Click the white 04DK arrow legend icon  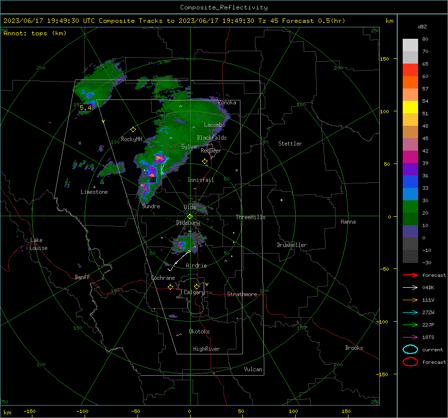pyautogui.click(x=410, y=287)
